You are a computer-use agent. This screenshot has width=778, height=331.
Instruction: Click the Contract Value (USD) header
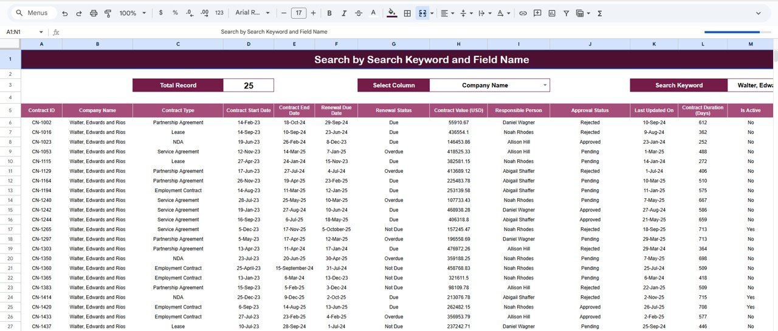(459, 110)
